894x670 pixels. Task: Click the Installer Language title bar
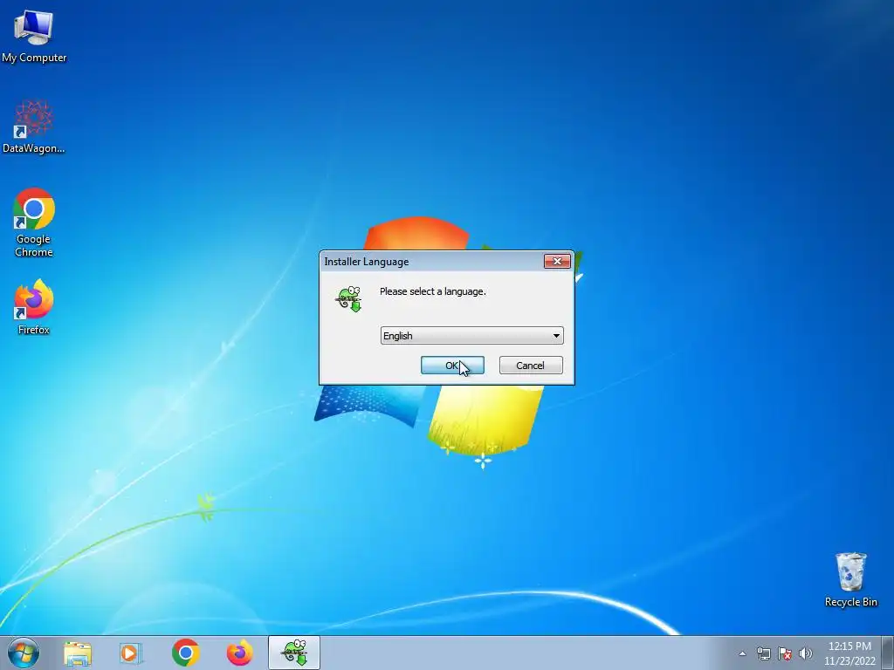[431, 262]
